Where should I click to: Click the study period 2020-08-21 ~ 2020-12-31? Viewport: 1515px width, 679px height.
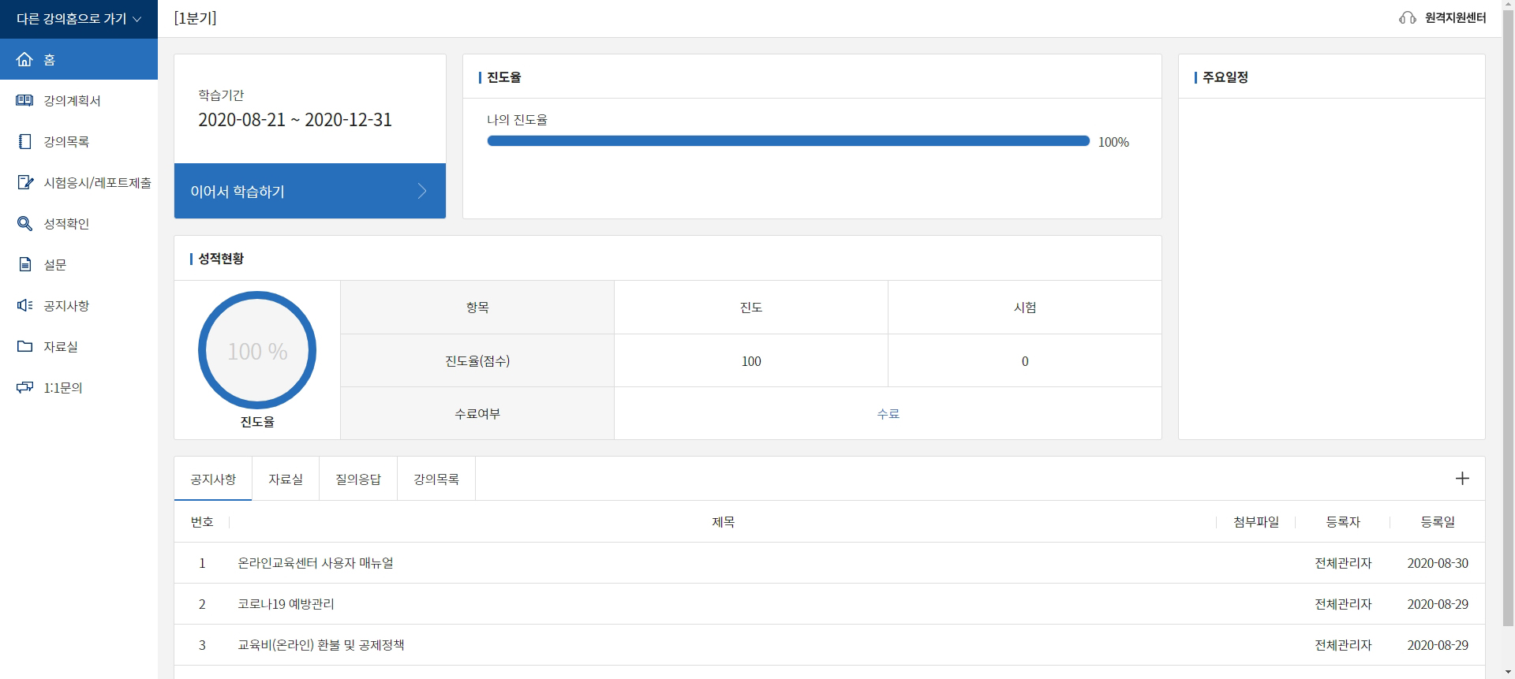[x=295, y=120]
